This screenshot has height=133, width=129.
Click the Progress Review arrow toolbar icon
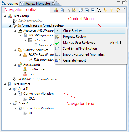pyautogui.click(x=74, y=10)
